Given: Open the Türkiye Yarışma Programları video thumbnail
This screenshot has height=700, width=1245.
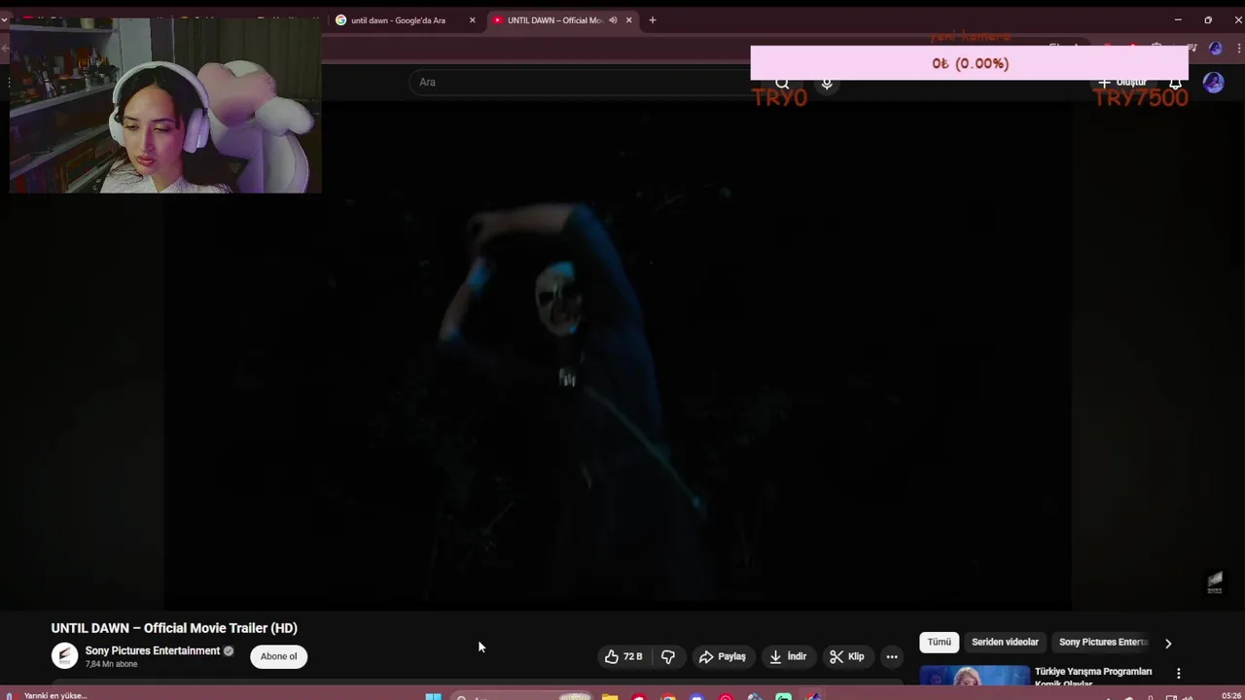Looking at the screenshot, I should 975,675.
